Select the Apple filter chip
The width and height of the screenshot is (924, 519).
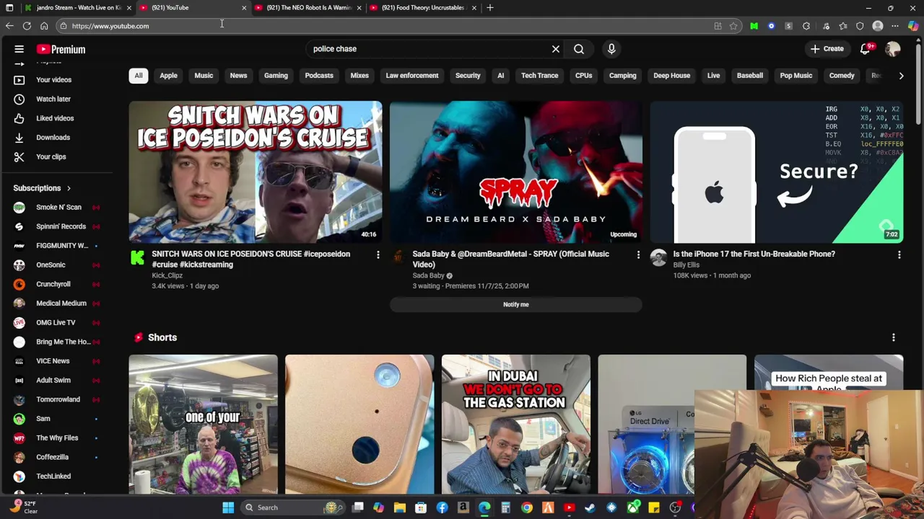coord(168,76)
